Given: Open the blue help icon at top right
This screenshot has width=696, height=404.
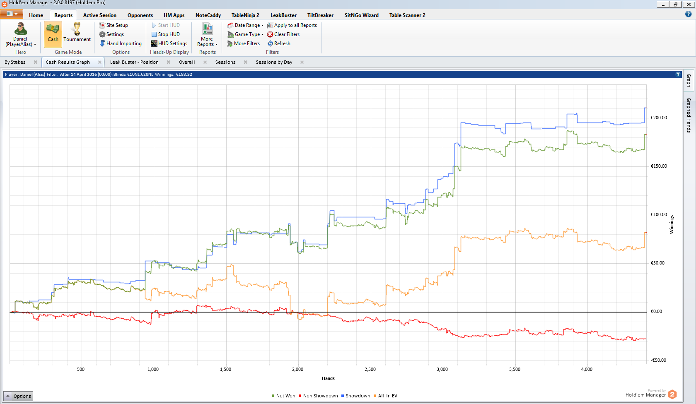Looking at the screenshot, I should pos(689,14).
